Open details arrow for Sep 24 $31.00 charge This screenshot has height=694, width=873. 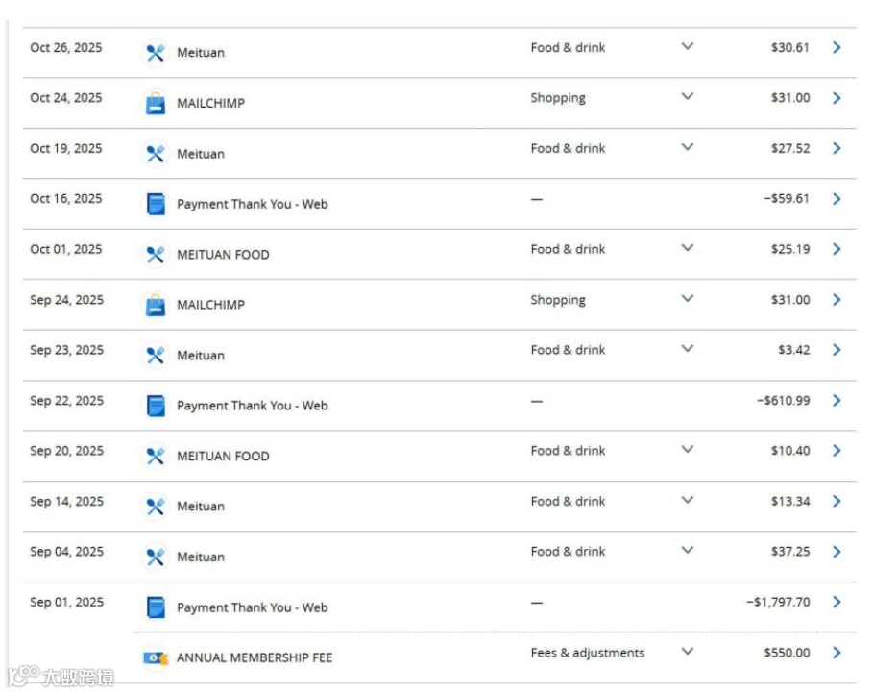tap(837, 300)
